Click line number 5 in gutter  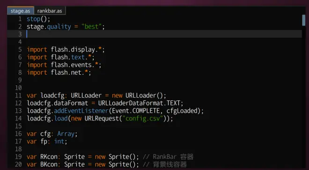coord(20,50)
